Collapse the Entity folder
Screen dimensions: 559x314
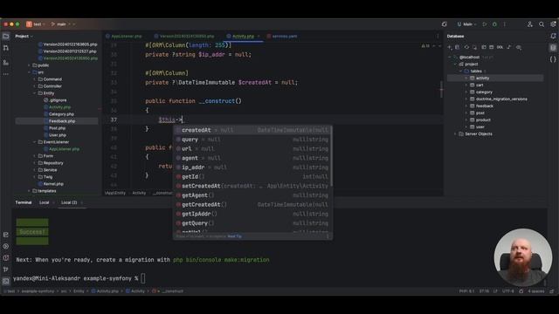(35, 93)
